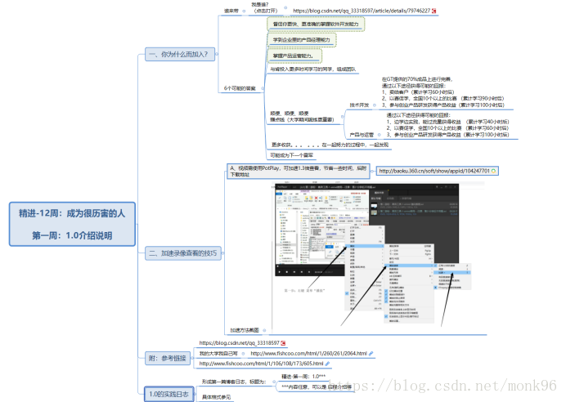The image size is (566, 402).
Task: Select the '可能成为下一个冠军' node
Action: tap(292, 155)
